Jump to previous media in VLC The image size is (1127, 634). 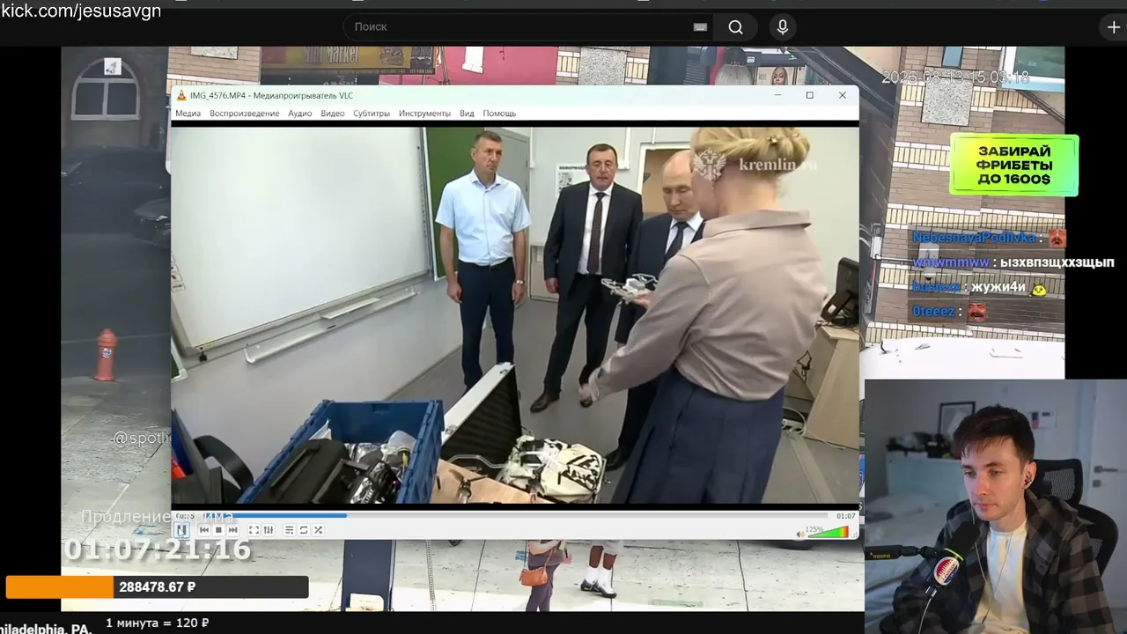[204, 530]
